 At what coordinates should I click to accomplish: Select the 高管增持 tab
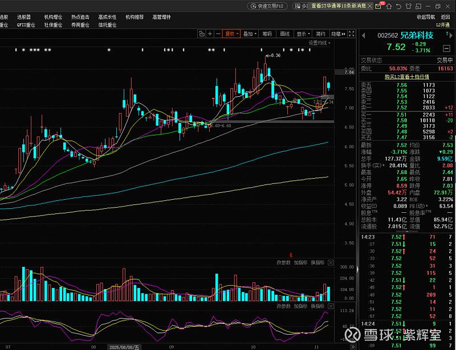[x=162, y=17]
